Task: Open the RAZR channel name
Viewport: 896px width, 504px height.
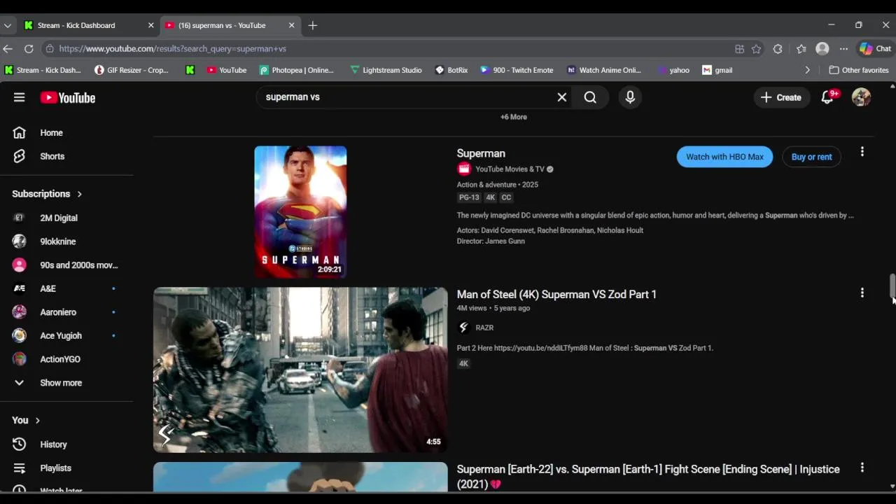Action: click(x=484, y=328)
